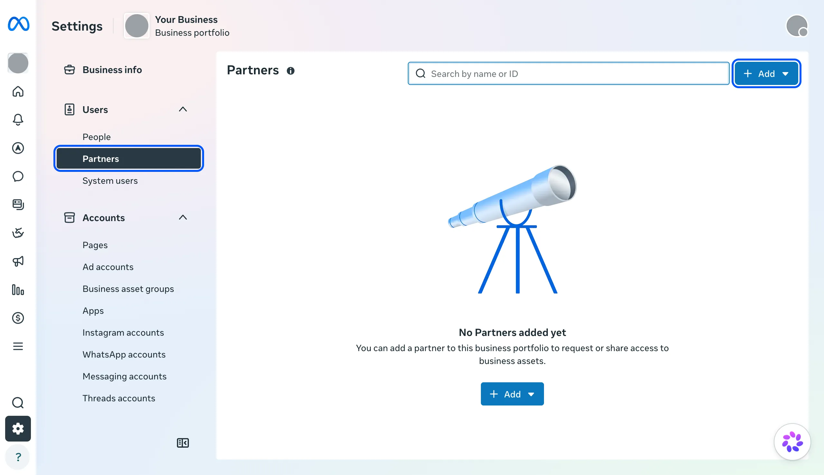Open the Ads Manager compass icon
The height and width of the screenshot is (475, 824).
(x=18, y=148)
